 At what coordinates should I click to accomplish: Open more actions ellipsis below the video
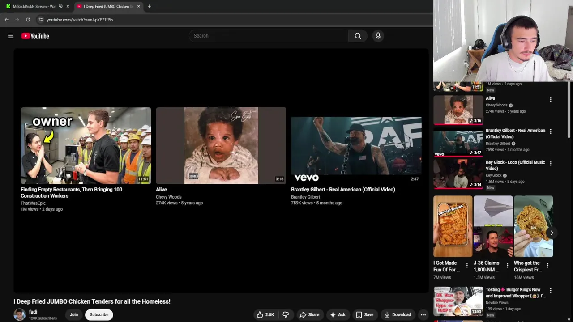[x=423, y=315]
